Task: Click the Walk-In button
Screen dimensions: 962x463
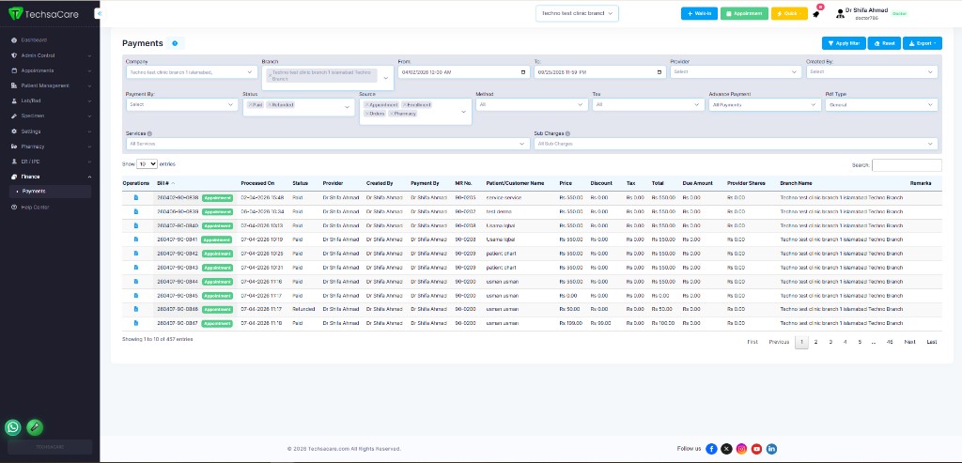Action: point(699,13)
